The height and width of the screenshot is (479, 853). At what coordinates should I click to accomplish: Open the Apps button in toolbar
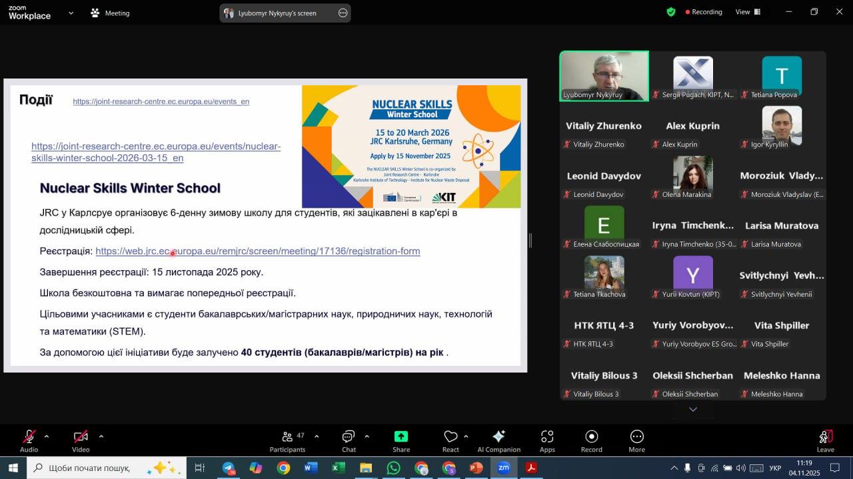tap(547, 440)
